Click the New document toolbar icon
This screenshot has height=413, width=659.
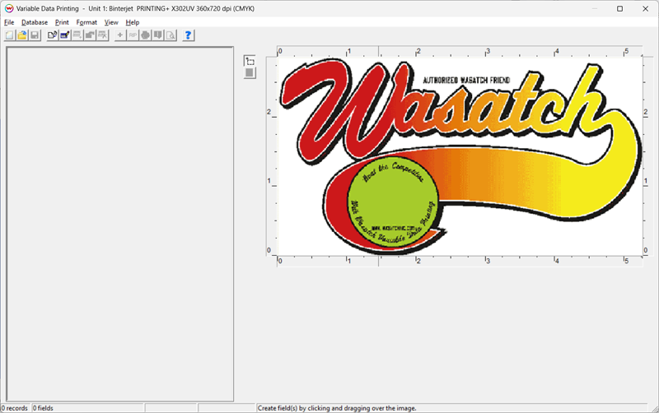10,35
